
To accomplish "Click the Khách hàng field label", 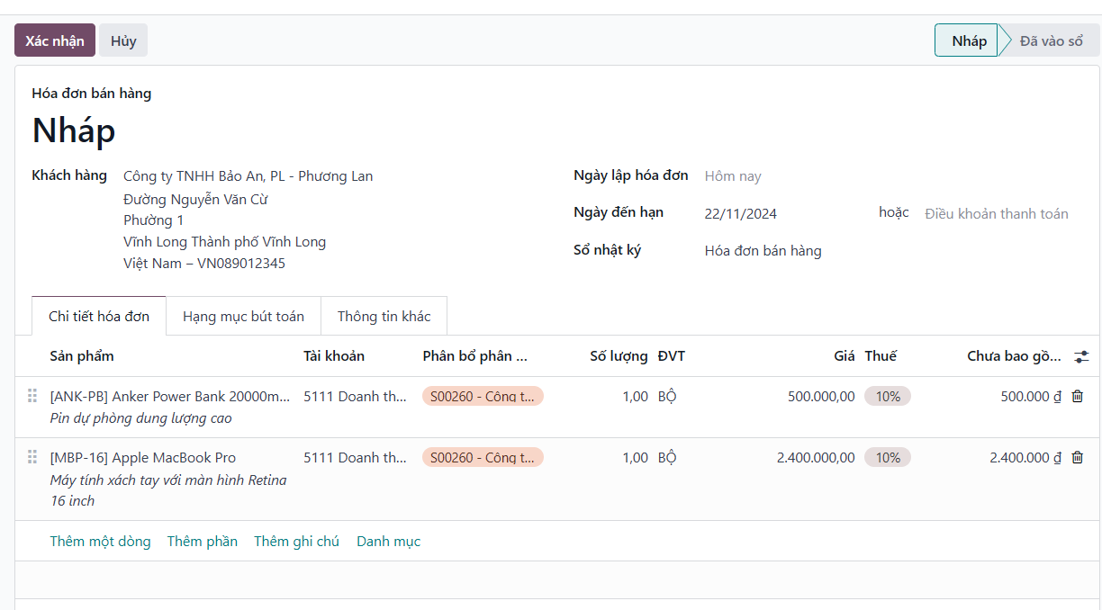I will [69, 175].
